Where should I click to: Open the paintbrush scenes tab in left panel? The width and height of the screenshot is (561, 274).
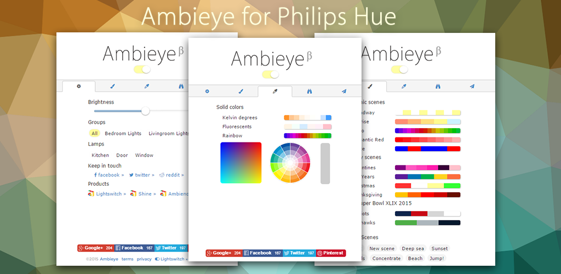(112, 86)
